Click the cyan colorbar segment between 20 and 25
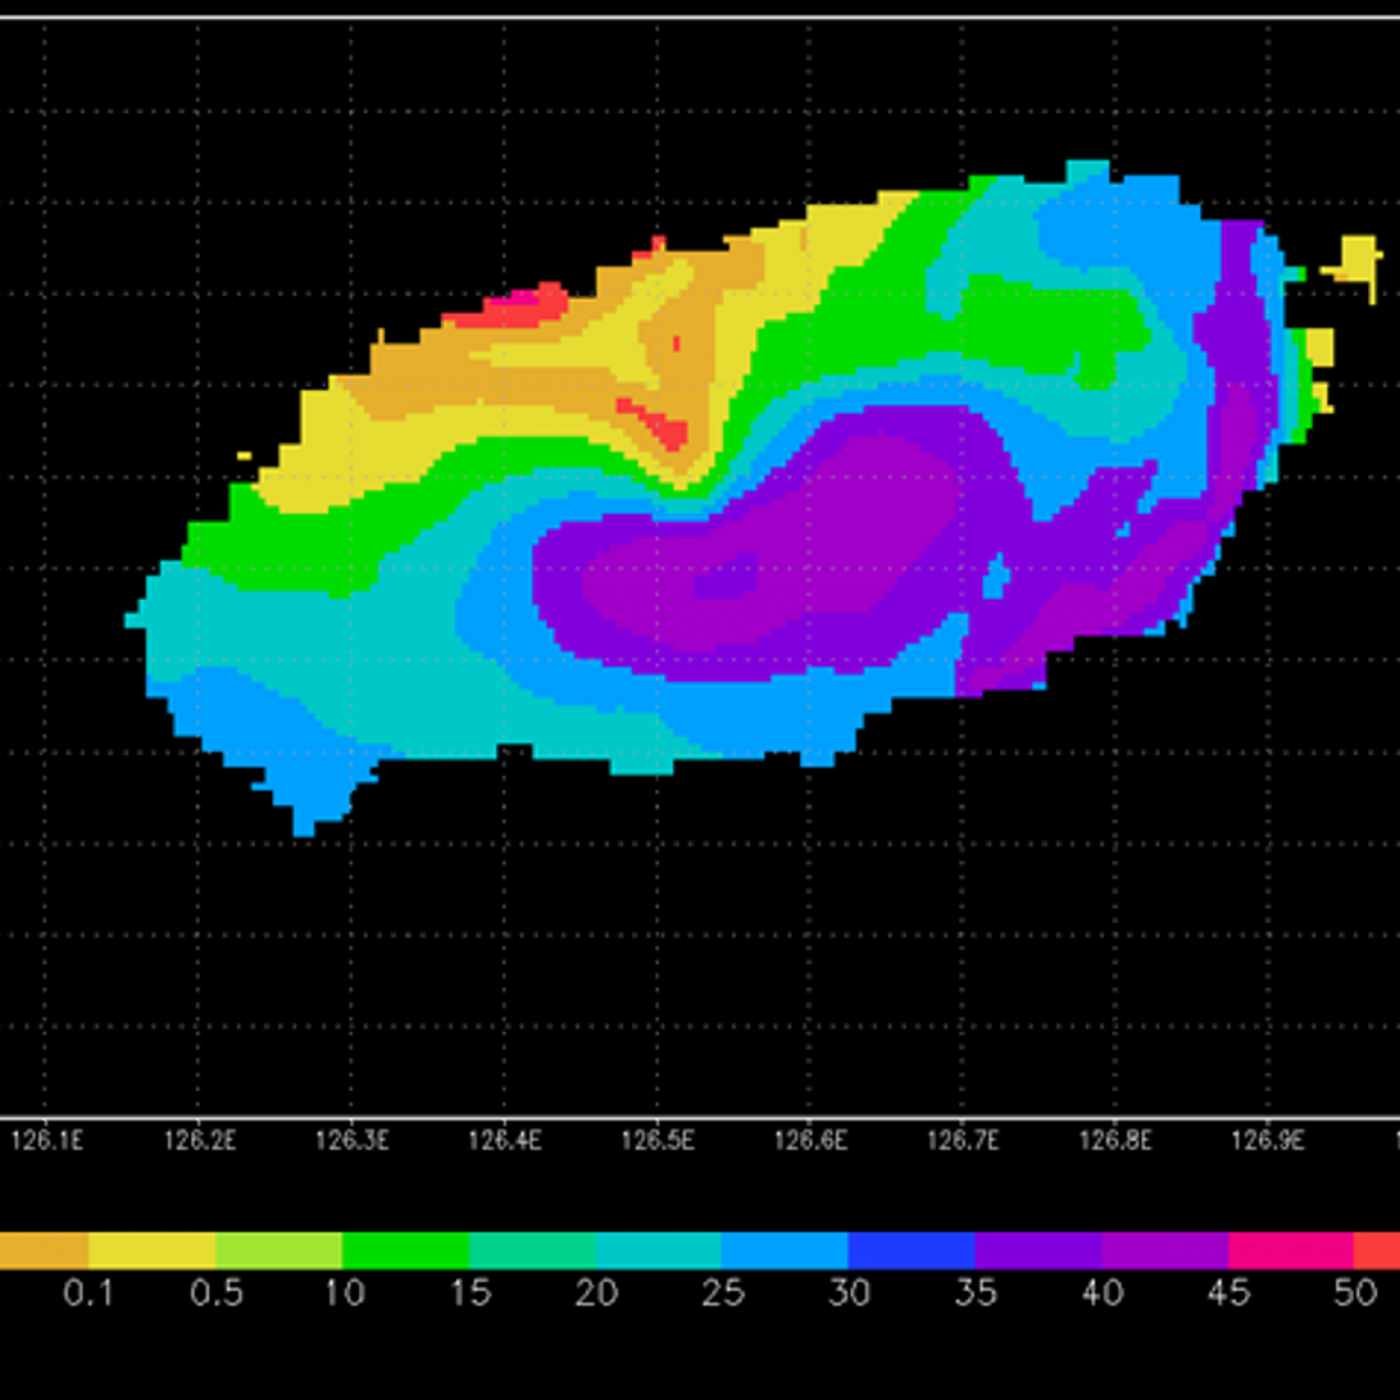This screenshot has height=1400, width=1400. [659, 1251]
